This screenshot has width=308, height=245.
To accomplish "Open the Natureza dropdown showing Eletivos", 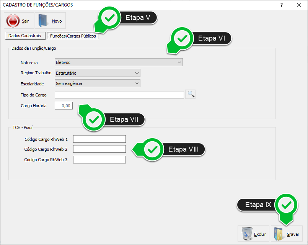I will [x=119, y=62].
